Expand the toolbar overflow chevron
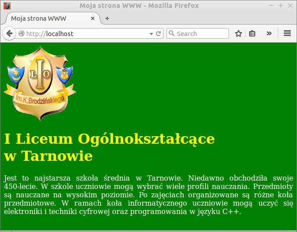 269,33
